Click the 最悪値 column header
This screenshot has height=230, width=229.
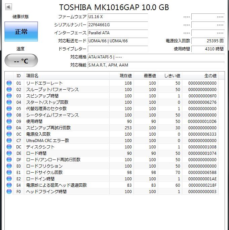tap(146, 76)
